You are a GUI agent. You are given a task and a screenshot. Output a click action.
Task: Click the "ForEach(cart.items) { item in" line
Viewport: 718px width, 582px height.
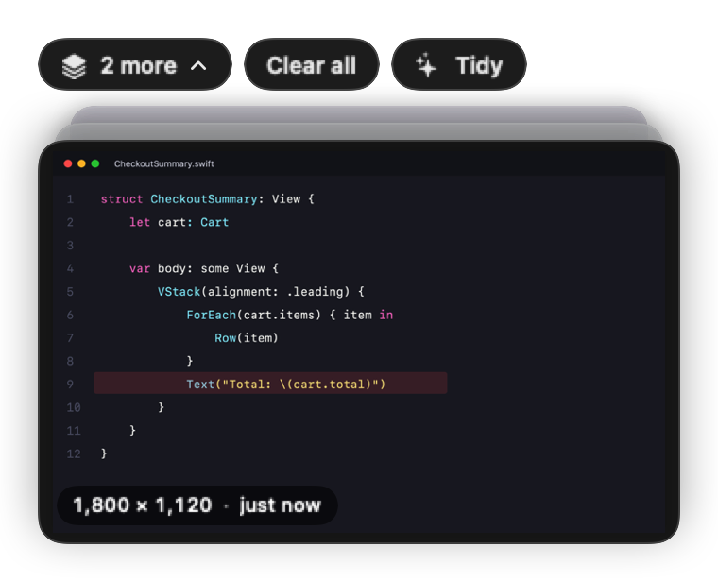tap(290, 315)
